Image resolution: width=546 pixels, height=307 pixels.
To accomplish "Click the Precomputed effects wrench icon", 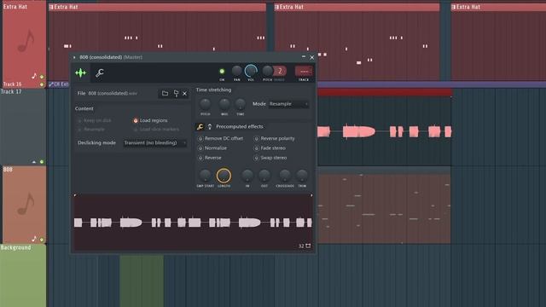I will point(200,127).
